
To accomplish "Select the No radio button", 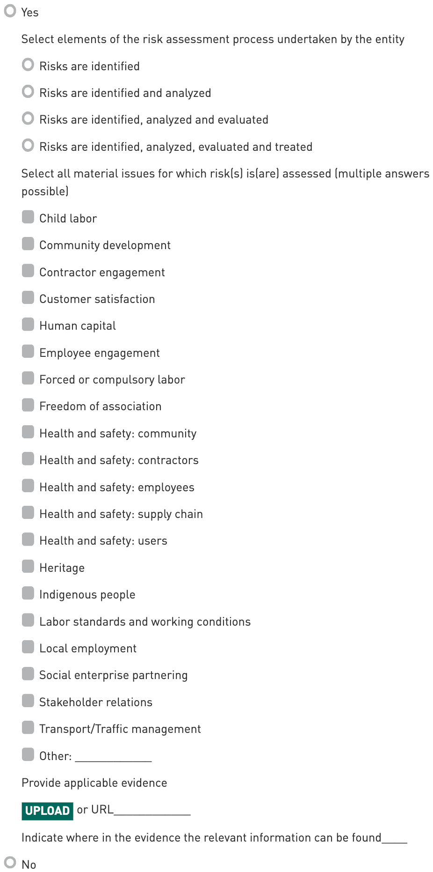I will pyautogui.click(x=10, y=862).
